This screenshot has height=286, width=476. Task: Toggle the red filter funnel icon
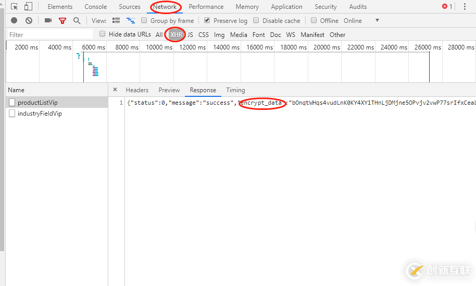[x=62, y=21]
